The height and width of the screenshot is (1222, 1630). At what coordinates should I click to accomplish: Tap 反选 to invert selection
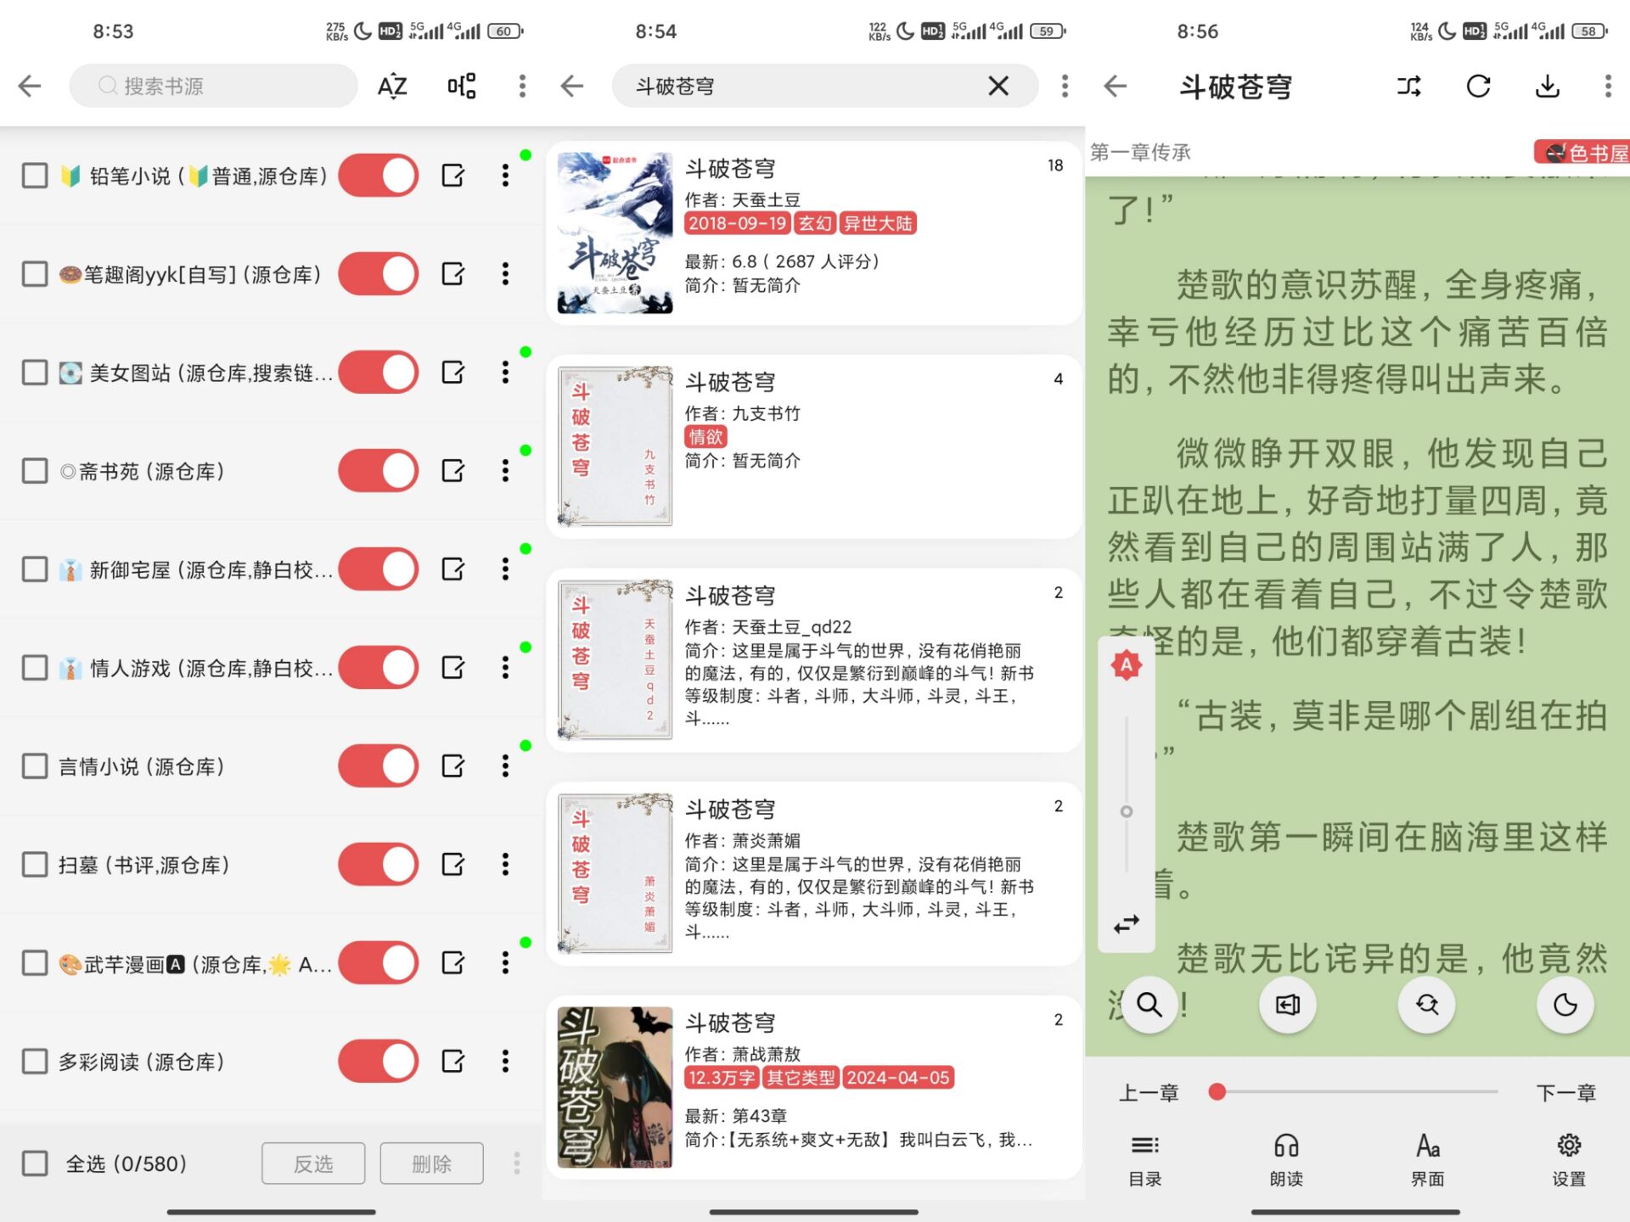pos(313,1163)
